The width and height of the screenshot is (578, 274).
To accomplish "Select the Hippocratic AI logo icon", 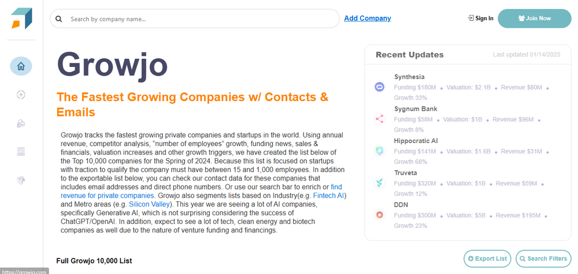I will [x=380, y=151].
